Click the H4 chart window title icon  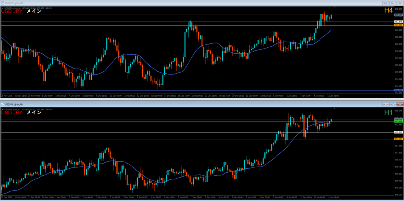2,2
